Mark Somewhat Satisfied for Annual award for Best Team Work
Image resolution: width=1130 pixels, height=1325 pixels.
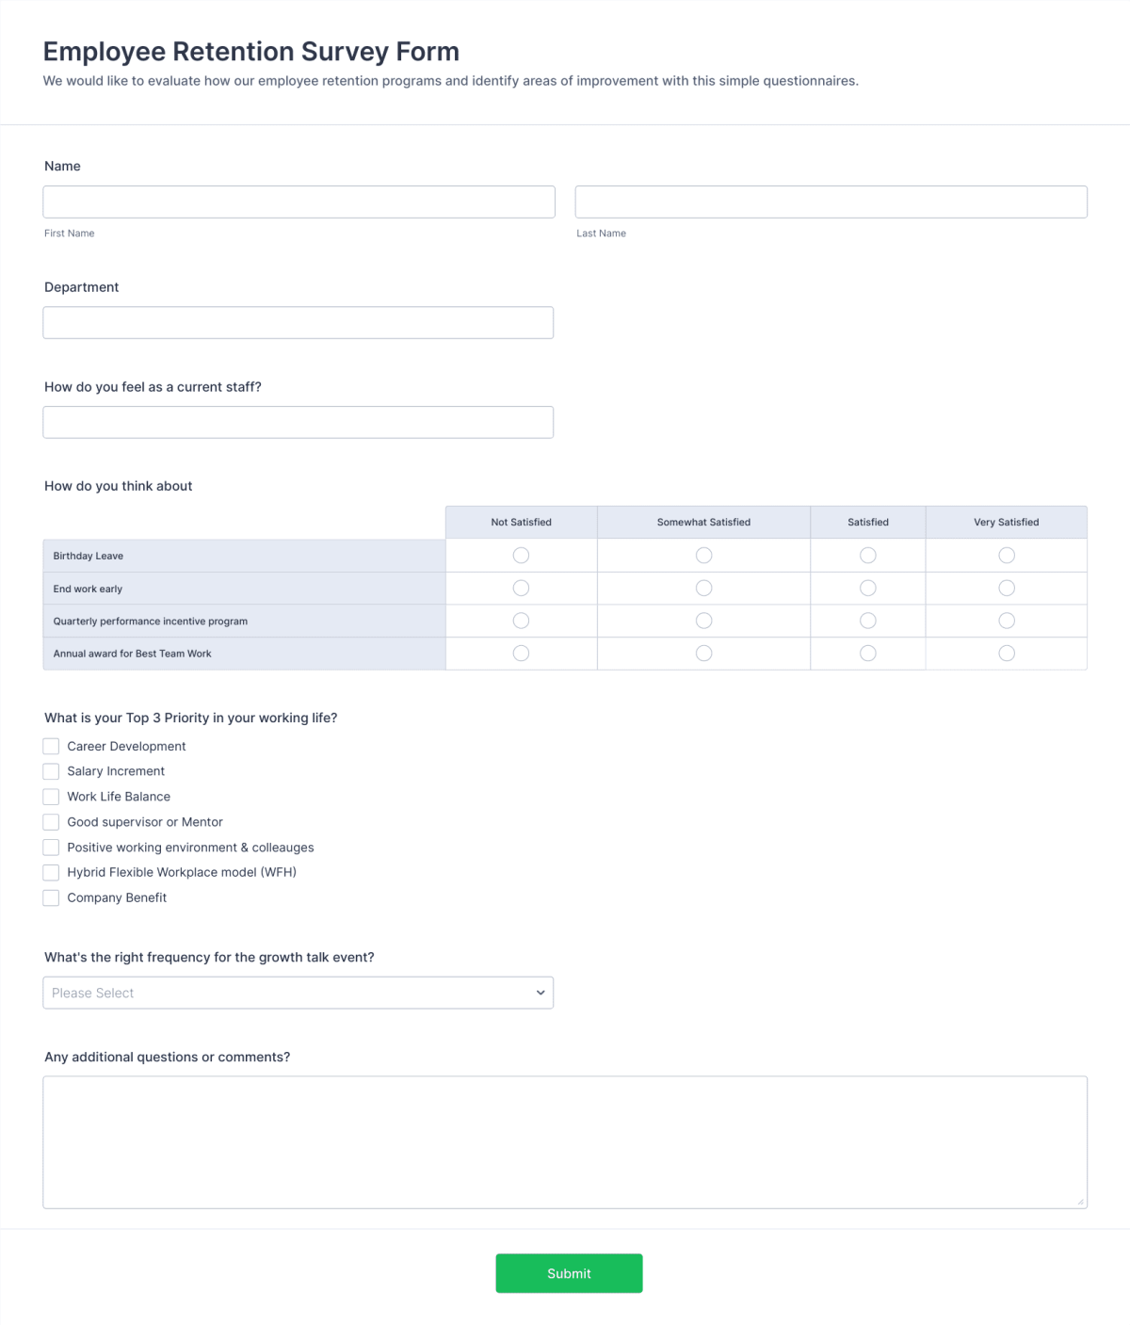tap(703, 653)
